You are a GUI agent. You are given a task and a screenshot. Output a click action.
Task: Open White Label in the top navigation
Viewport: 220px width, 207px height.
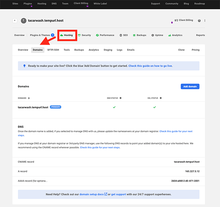tap(100, 4)
